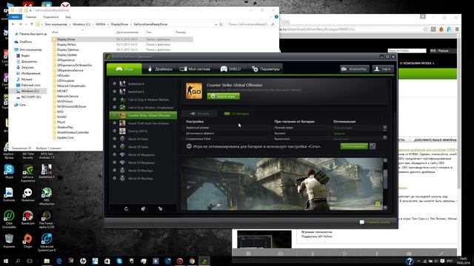This screenshot has width=474, height=266.
Task: Open Загрузки in Explorer sidebar
Action: pyautogui.click(x=27, y=67)
